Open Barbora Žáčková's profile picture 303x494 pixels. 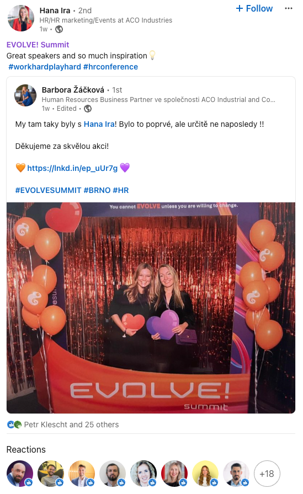point(25,95)
